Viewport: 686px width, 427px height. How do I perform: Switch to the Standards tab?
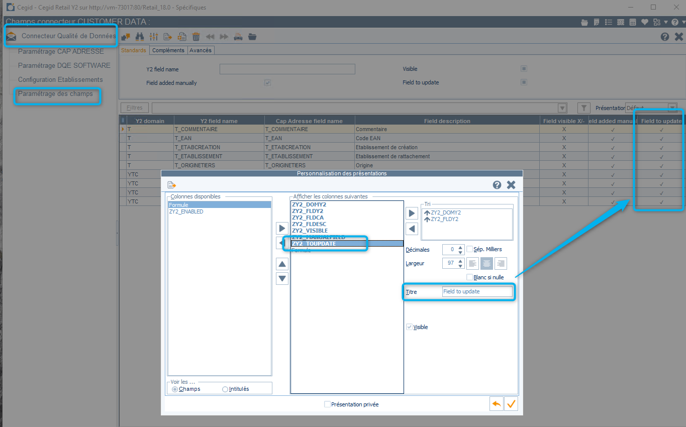pos(134,50)
